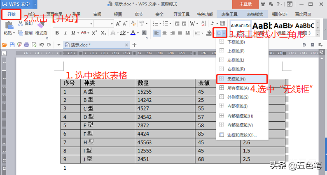Open the Paste dropdown arrow
327x175 pixels.
(14, 33)
